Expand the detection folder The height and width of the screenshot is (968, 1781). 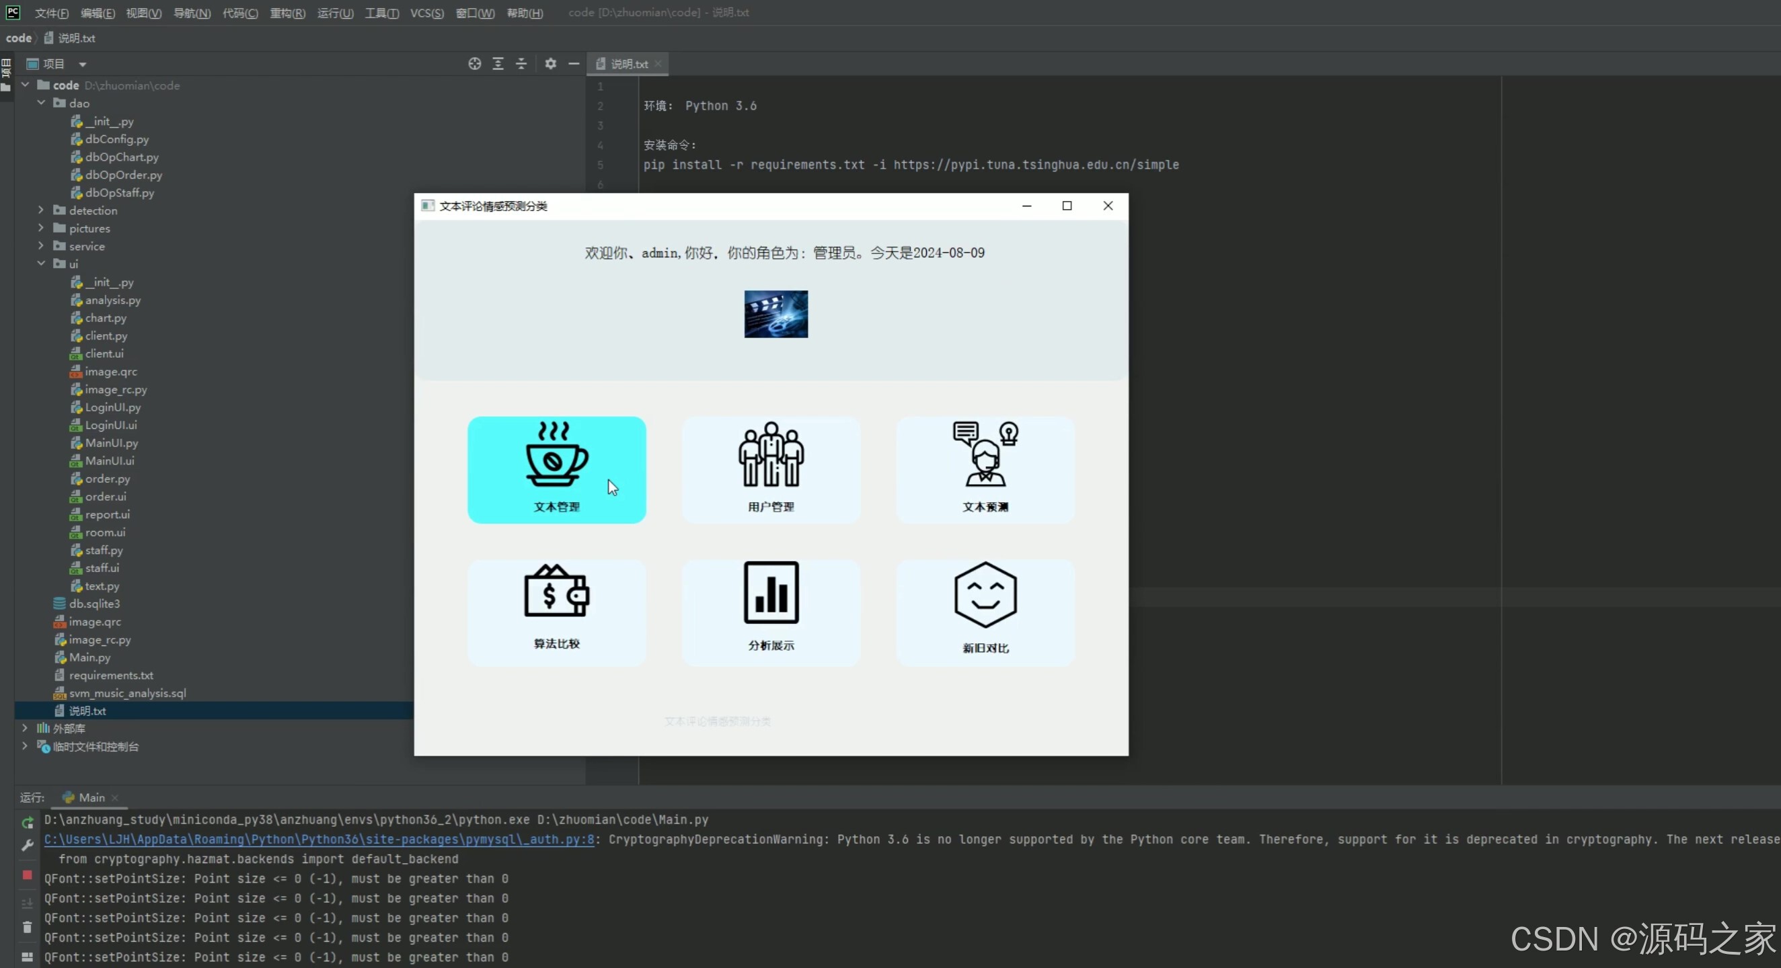41,210
